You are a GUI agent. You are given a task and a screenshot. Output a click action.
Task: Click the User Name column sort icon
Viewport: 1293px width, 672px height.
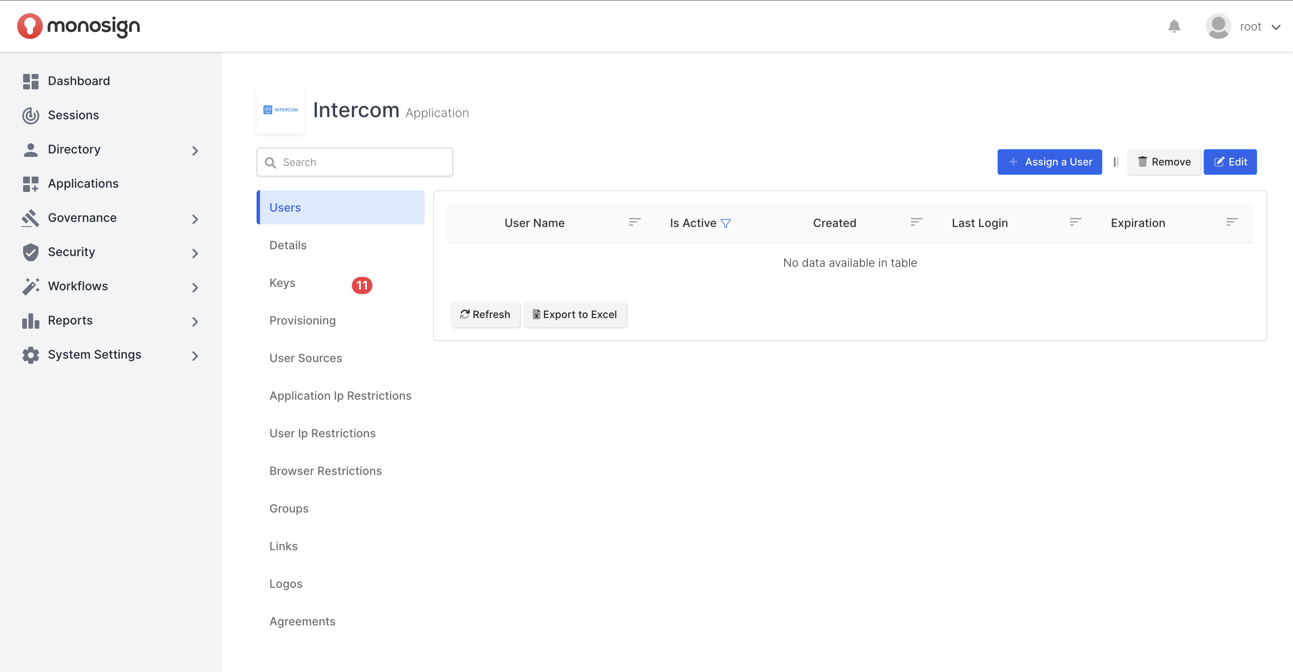pos(635,222)
